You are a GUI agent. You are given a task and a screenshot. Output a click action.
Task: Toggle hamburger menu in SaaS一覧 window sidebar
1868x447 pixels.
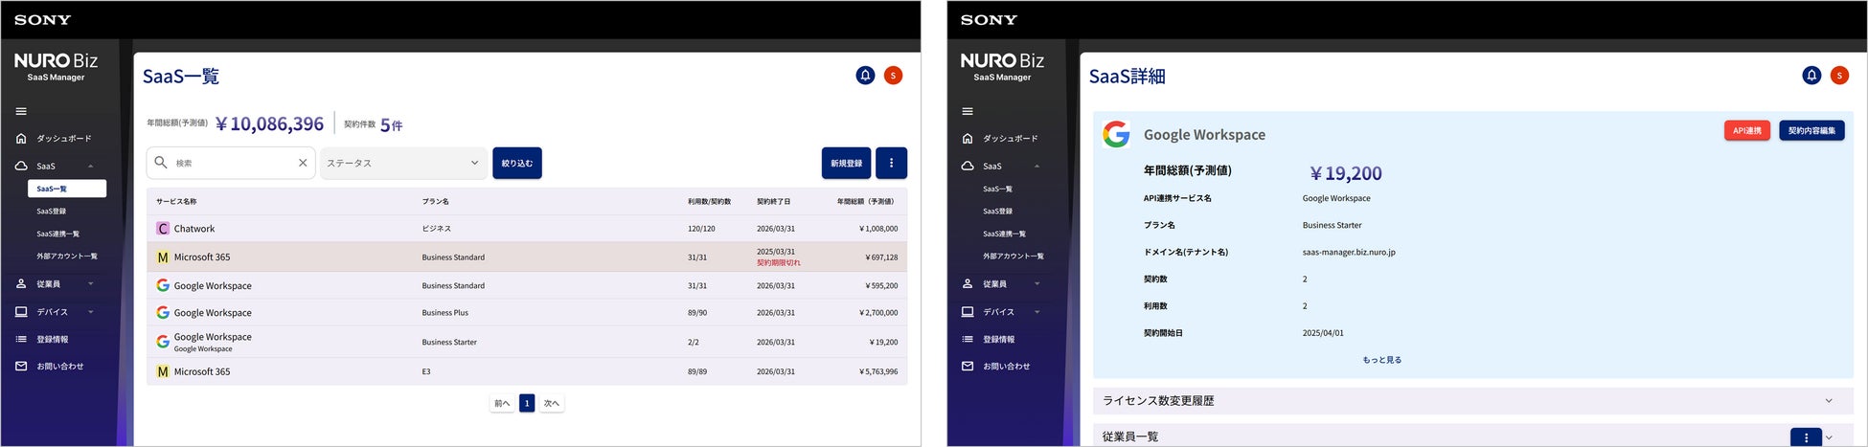(x=21, y=111)
